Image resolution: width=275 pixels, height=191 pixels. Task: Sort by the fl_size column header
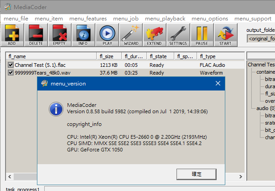pos(109,56)
